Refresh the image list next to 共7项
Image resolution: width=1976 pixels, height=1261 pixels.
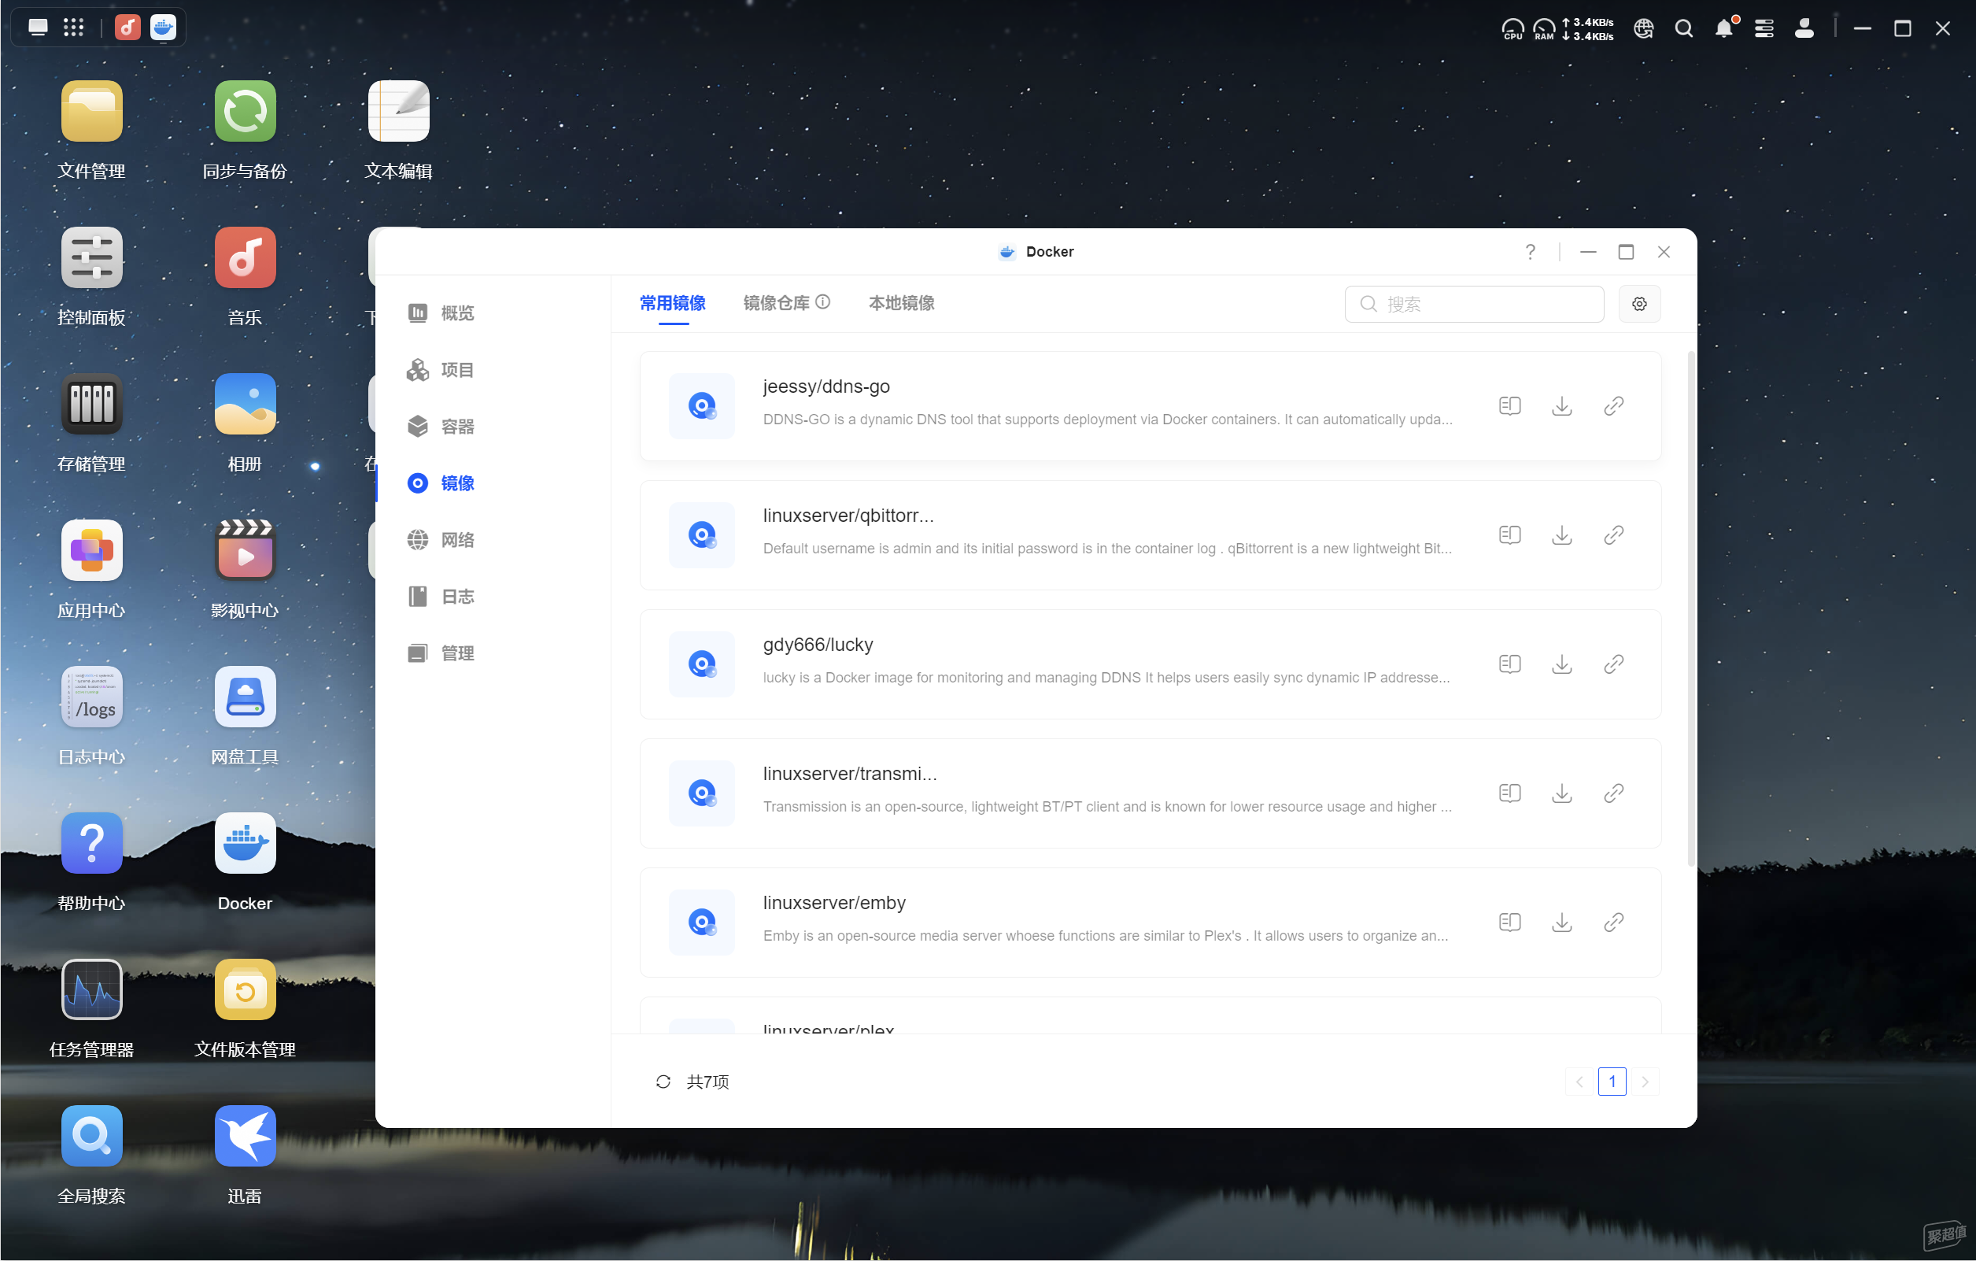coord(663,1082)
